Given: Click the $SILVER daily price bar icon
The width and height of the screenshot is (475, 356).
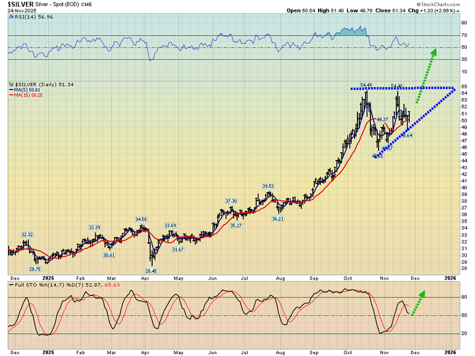Looking at the screenshot, I should (11, 85).
